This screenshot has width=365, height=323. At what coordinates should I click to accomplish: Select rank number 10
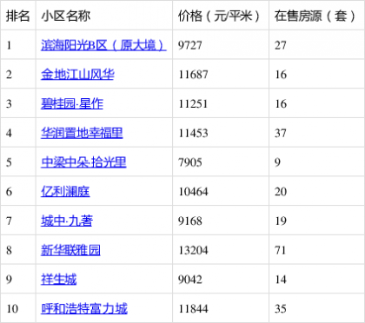click(x=12, y=309)
